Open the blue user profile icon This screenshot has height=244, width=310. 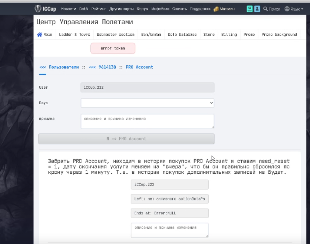257,9
